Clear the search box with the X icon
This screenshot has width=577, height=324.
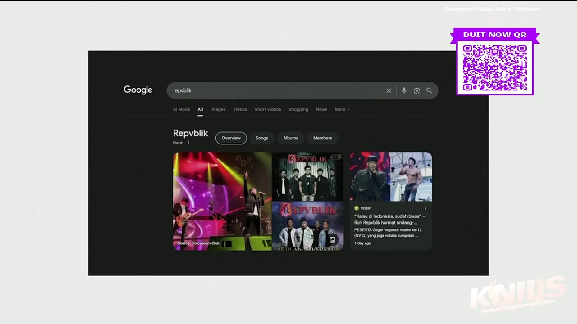[389, 90]
